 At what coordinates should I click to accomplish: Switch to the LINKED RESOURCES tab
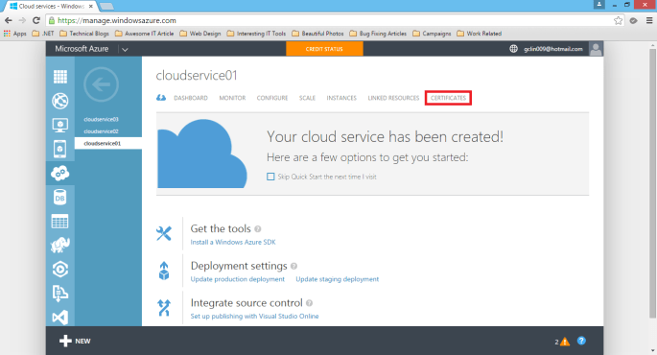(393, 98)
